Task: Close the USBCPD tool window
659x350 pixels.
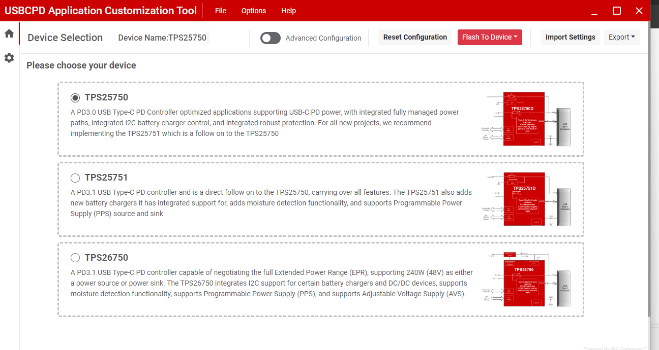Action: tap(639, 11)
